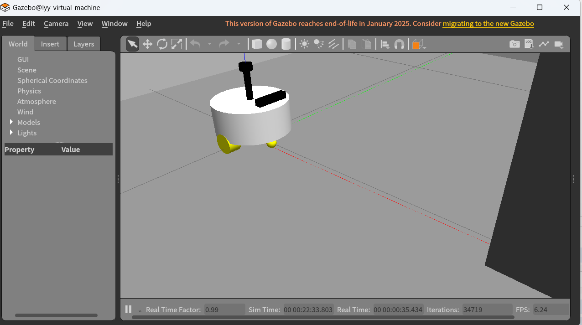582x325 pixels.
Task: Open the Window menu
Action: coord(114,24)
